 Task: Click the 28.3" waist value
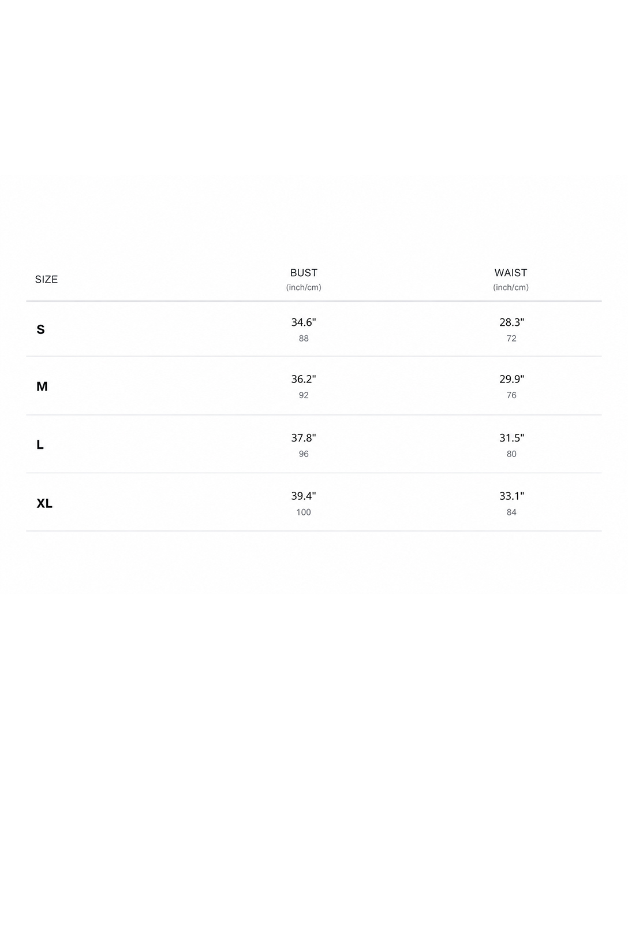pos(511,322)
